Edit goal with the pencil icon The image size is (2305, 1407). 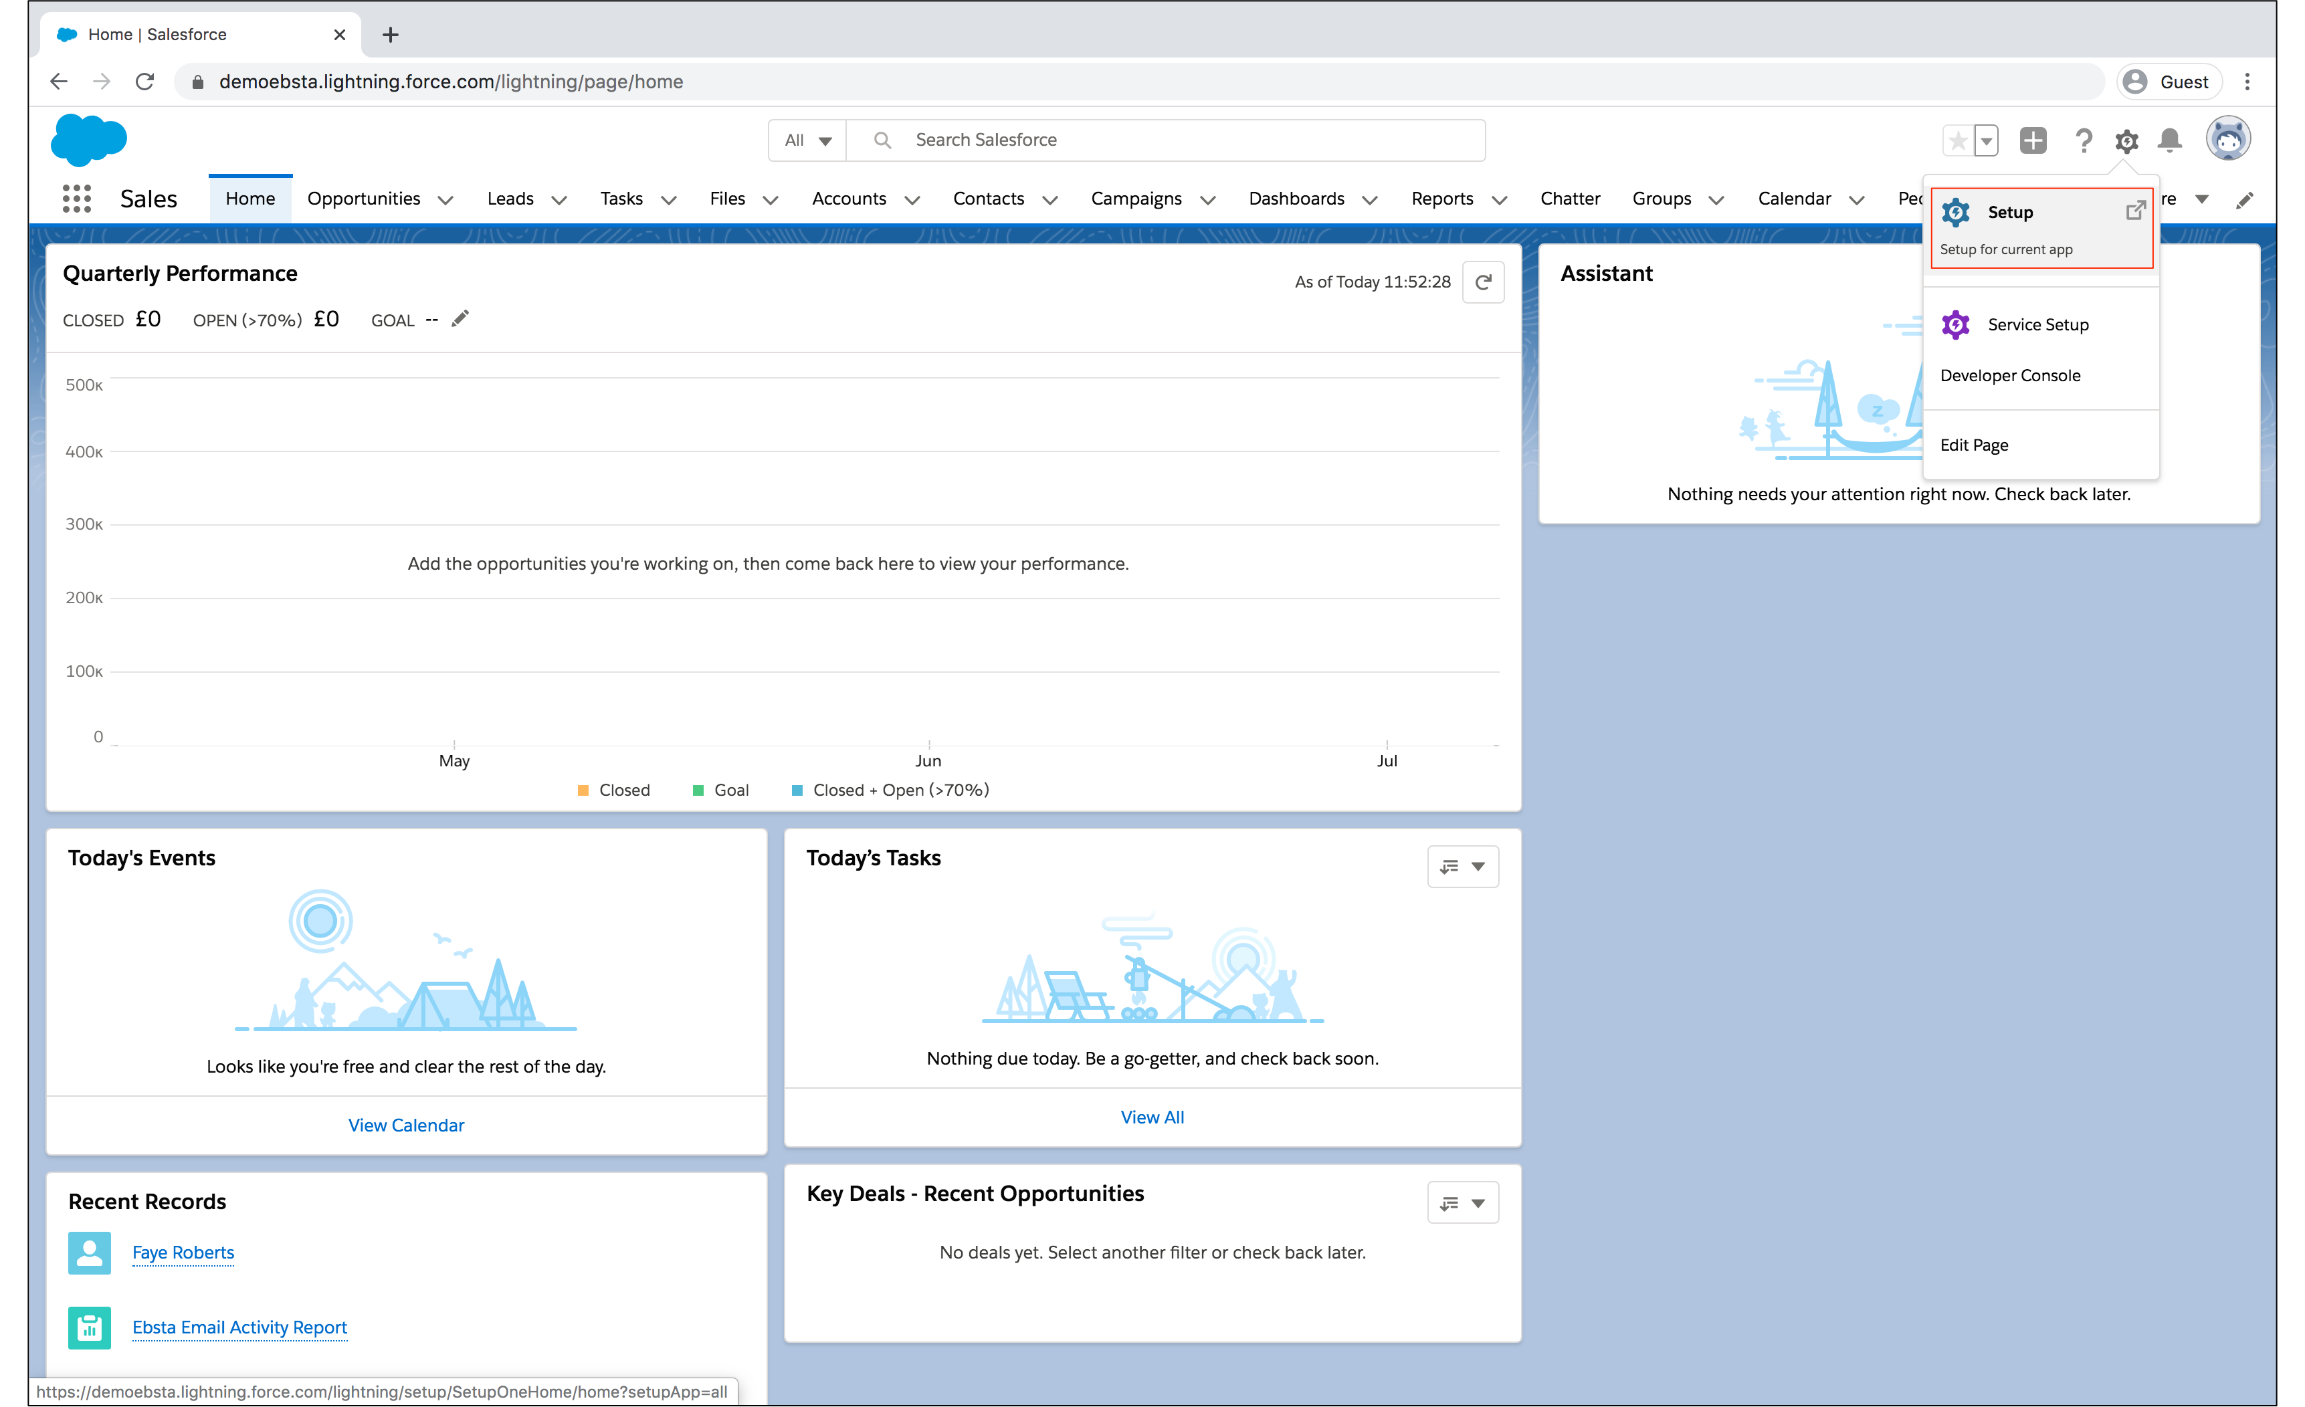click(x=460, y=320)
